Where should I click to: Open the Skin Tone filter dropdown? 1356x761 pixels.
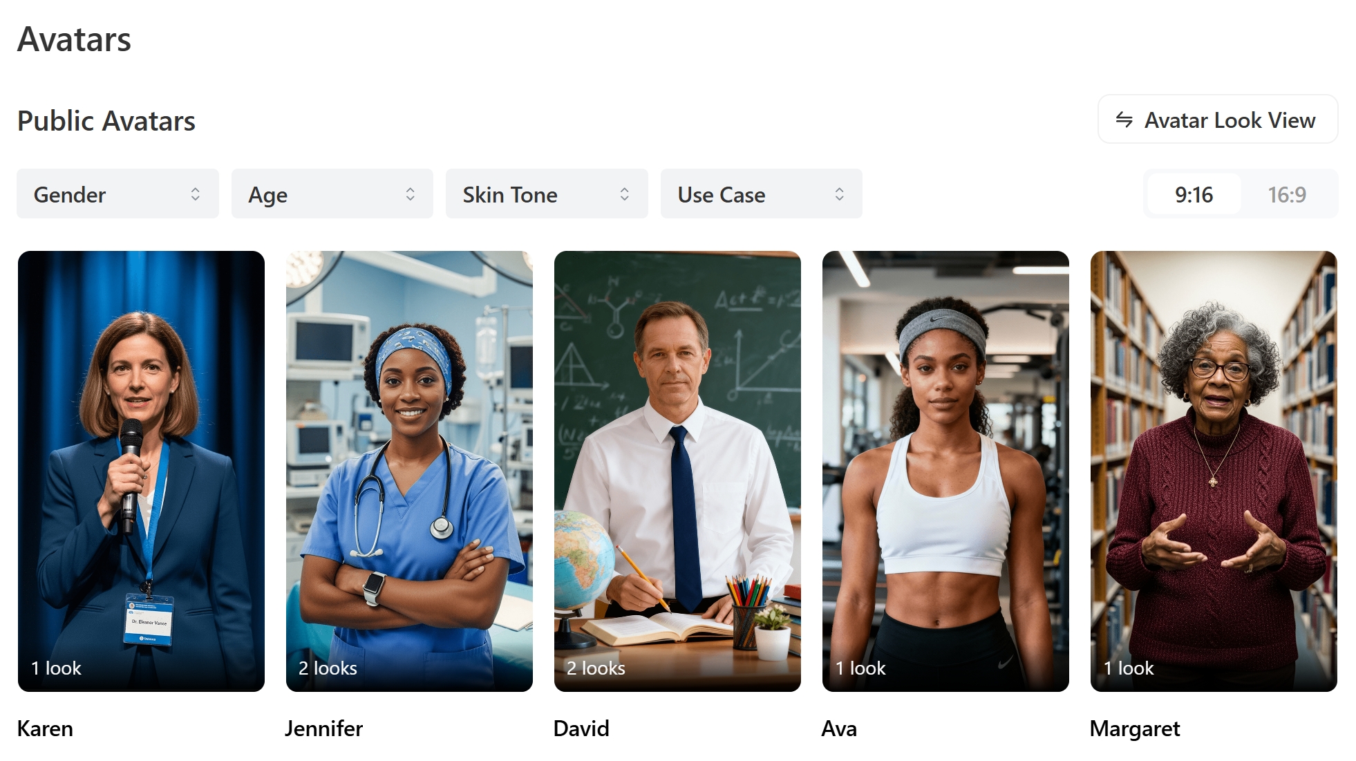pyautogui.click(x=547, y=194)
